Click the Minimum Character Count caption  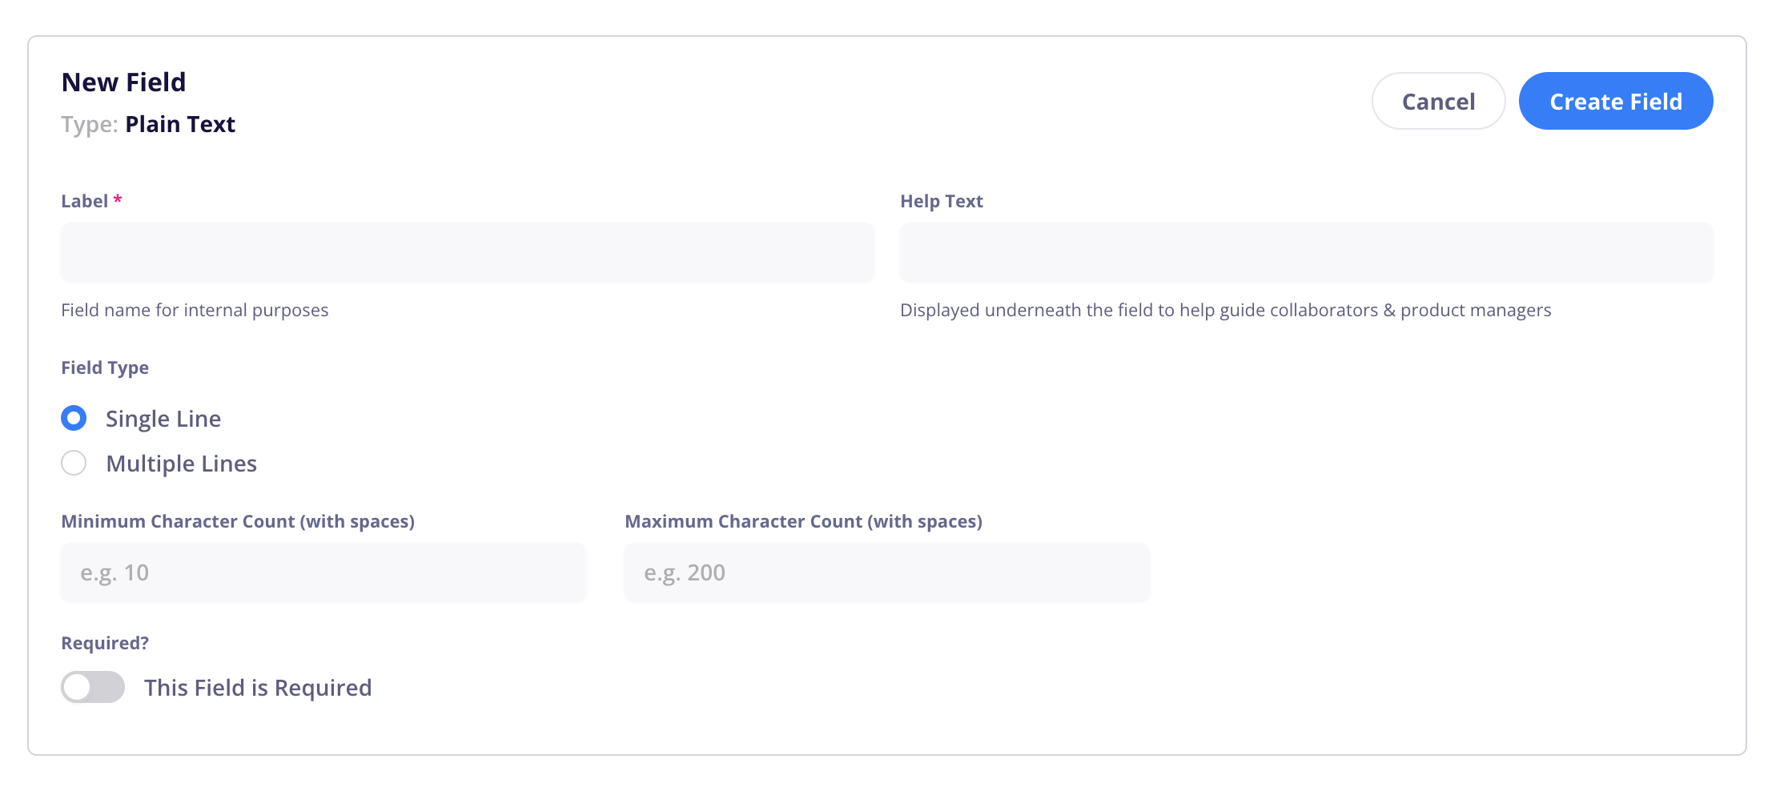pos(238,521)
